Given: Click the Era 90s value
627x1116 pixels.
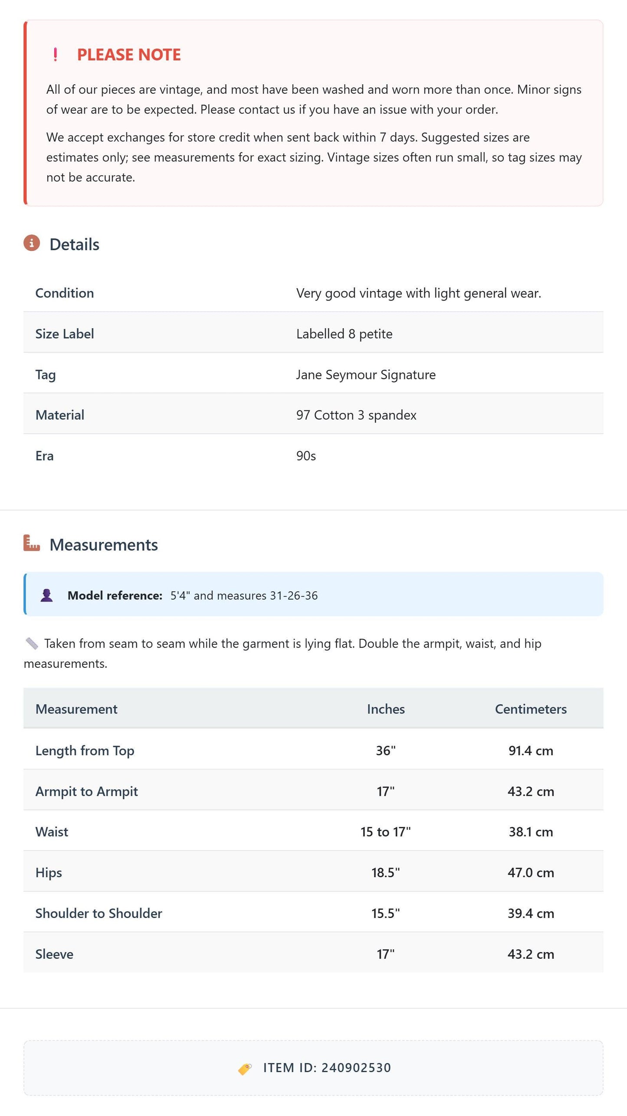Looking at the screenshot, I should click(x=306, y=456).
